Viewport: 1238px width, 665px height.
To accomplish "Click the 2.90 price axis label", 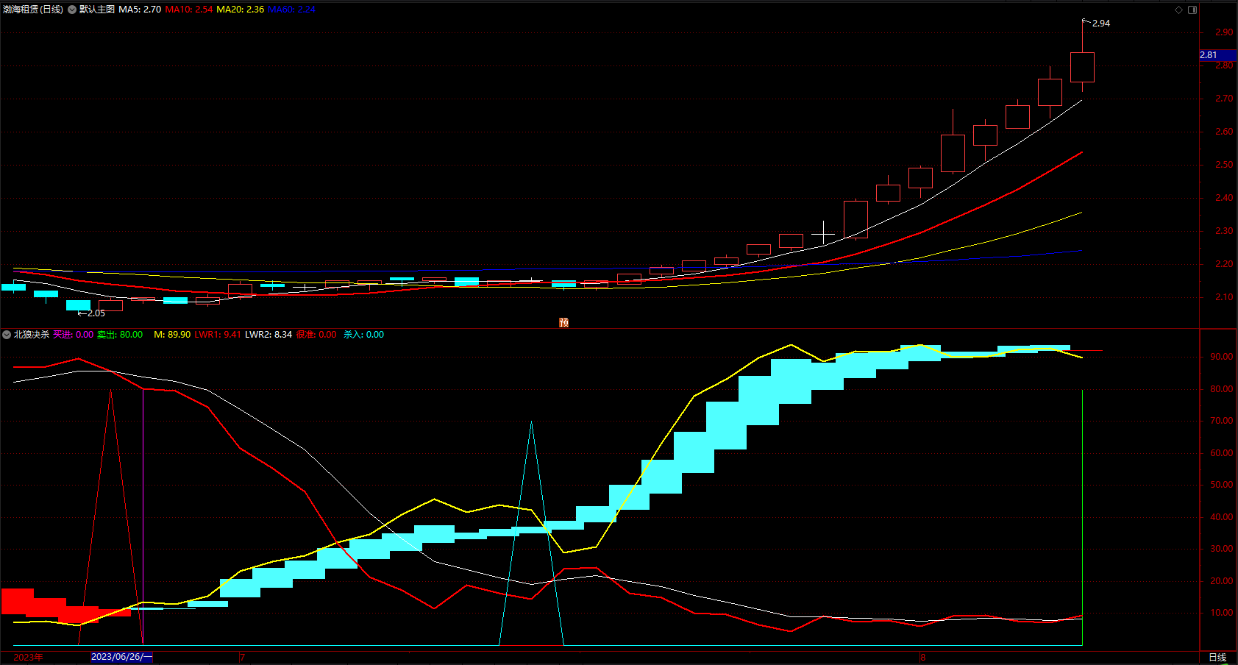I will click(x=1224, y=32).
